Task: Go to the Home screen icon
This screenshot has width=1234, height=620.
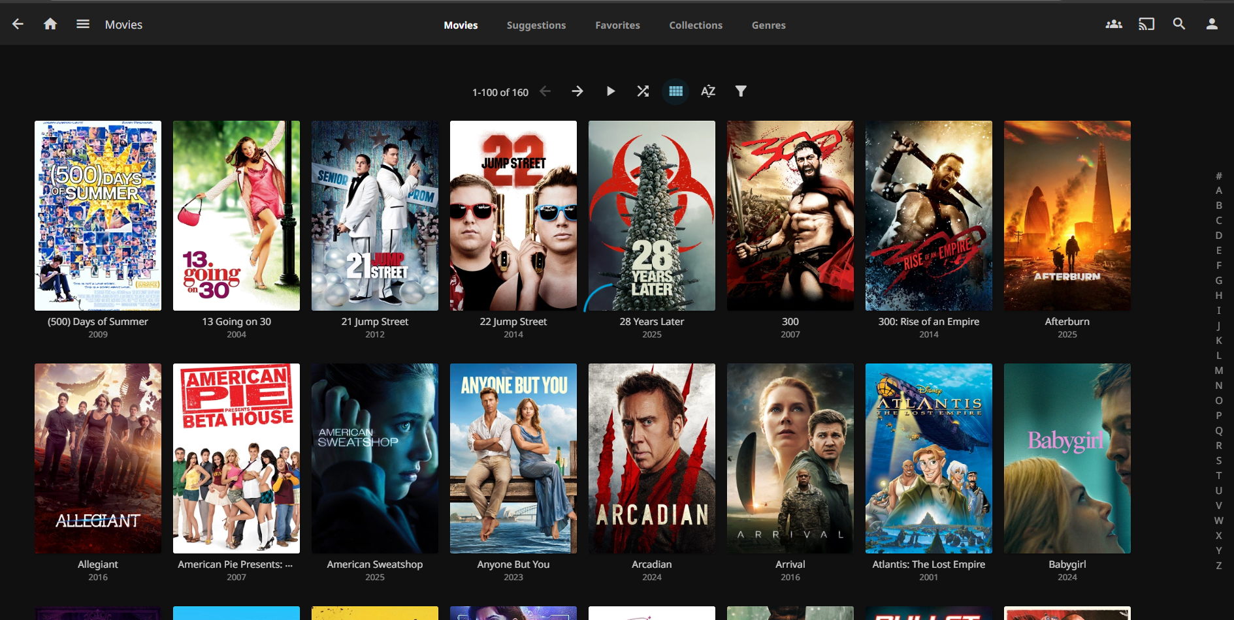Action: coord(50,24)
